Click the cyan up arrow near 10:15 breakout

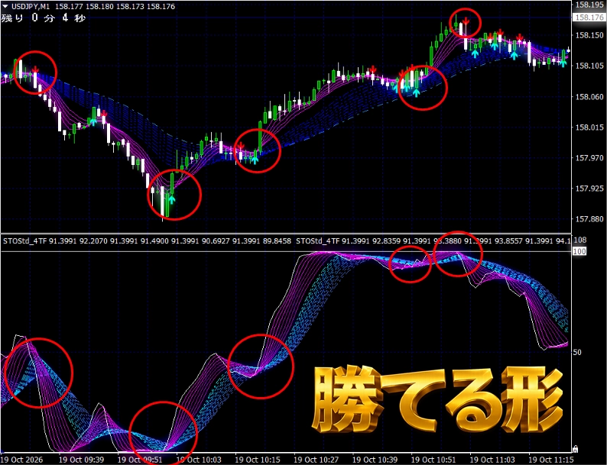[255, 160]
